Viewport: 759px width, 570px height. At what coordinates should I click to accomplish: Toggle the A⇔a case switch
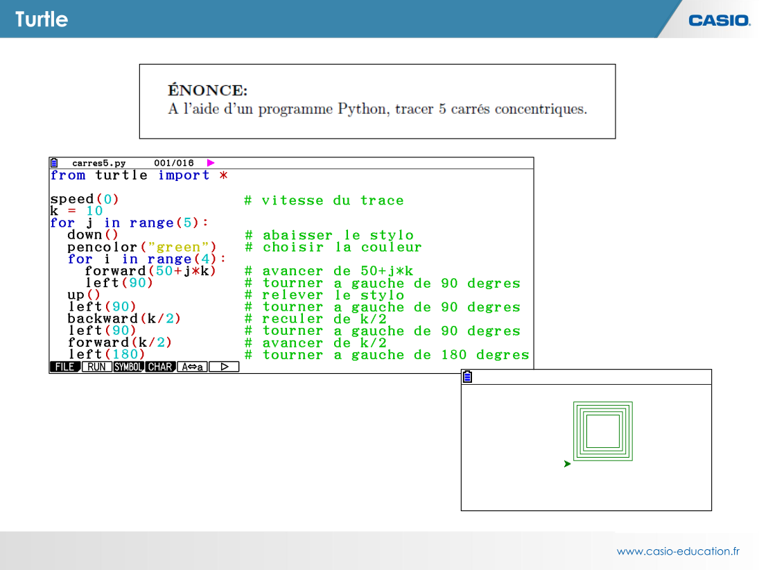click(192, 367)
